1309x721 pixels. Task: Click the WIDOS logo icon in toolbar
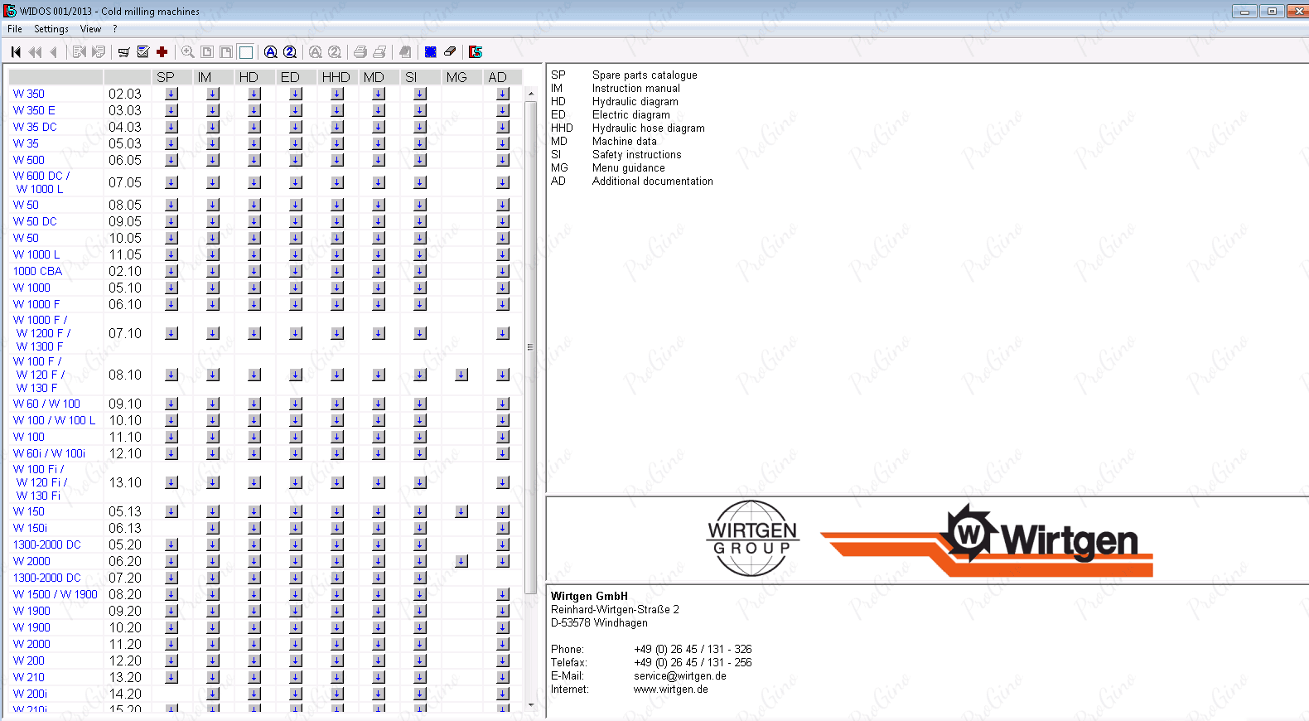(x=476, y=52)
